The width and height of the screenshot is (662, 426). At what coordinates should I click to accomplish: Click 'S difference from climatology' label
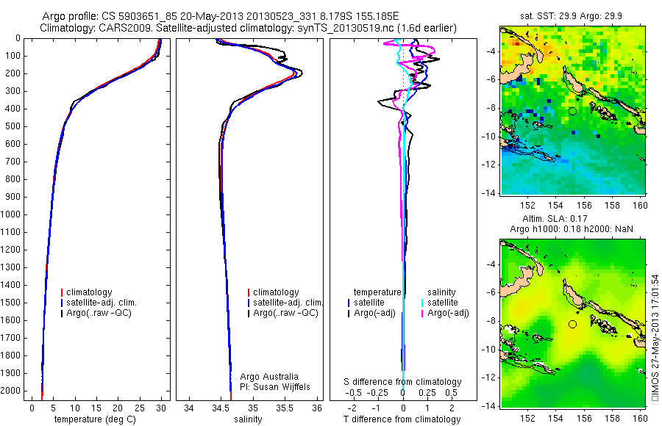pyautogui.click(x=402, y=382)
